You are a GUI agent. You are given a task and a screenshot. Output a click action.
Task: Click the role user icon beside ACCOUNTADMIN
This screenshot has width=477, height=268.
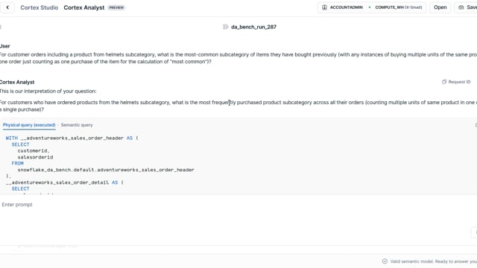tap(324, 7)
